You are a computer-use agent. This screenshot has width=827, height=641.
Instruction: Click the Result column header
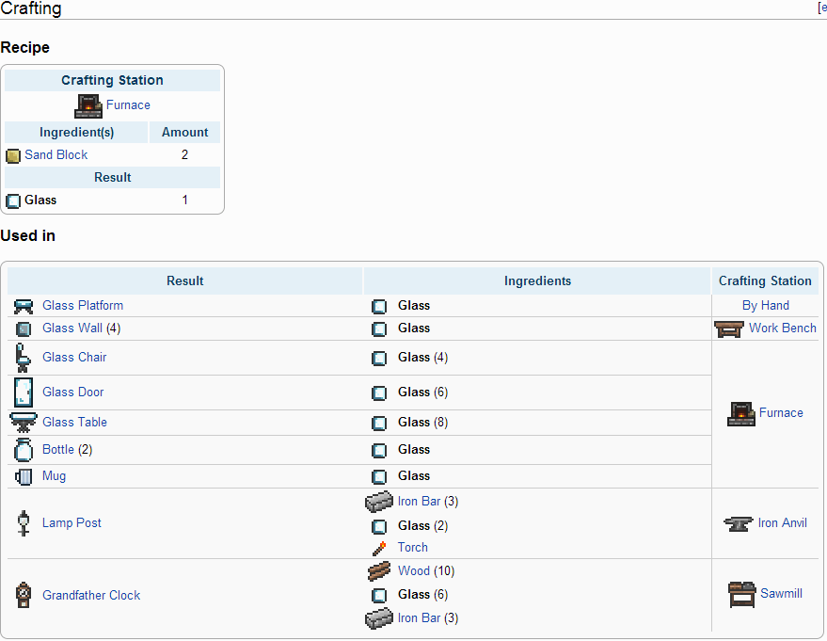pyautogui.click(x=185, y=281)
